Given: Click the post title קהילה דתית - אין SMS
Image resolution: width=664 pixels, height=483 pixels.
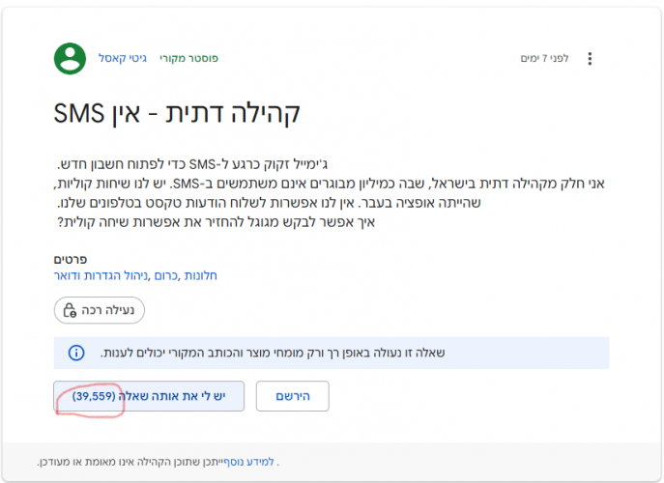Looking at the screenshot, I should tap(177, 113).
